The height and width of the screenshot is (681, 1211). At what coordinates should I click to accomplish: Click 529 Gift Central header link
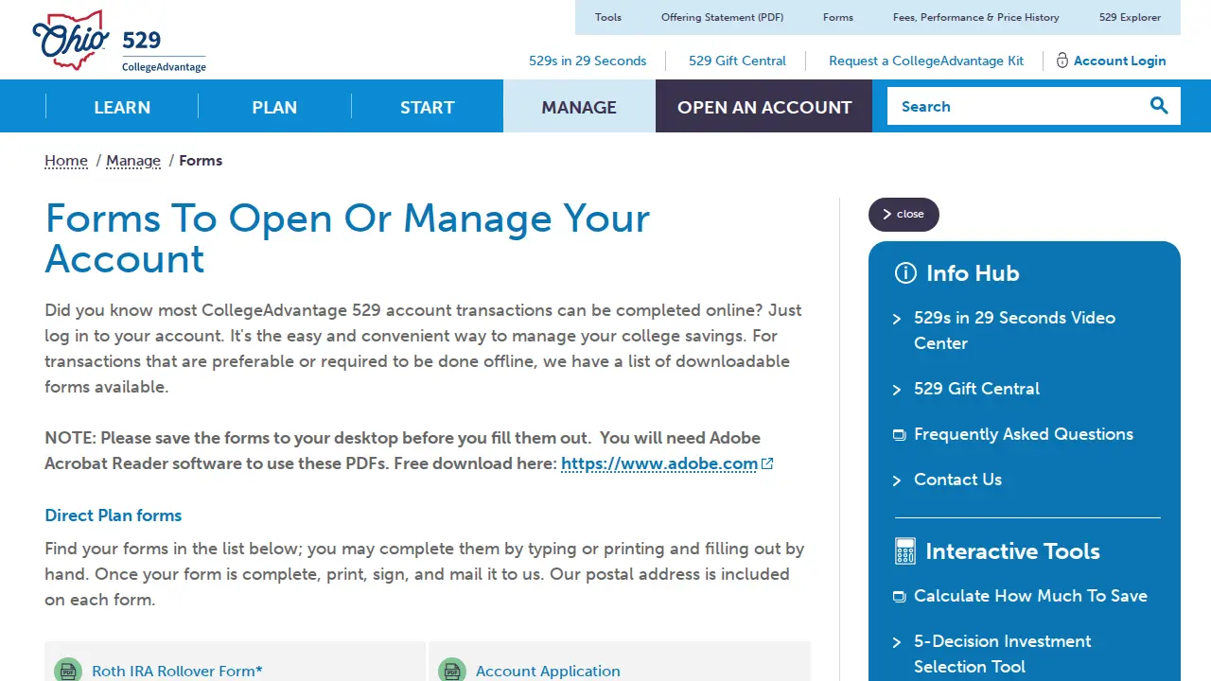click(x=737, y=61)
